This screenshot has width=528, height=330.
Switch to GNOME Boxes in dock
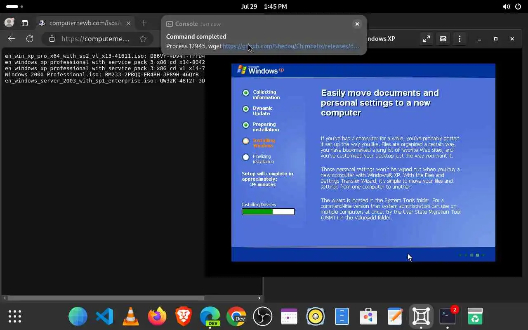click(x=421, y=316)
